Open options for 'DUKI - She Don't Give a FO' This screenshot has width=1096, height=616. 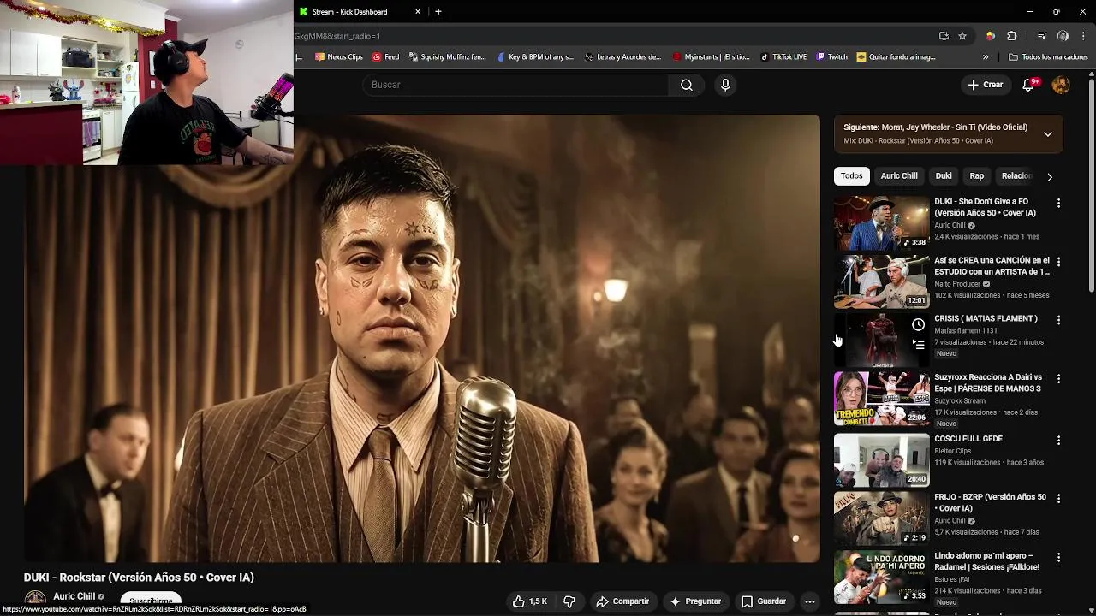[1058, 204]
